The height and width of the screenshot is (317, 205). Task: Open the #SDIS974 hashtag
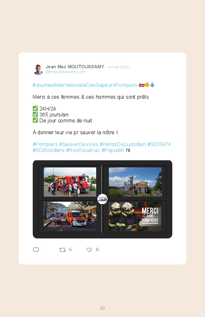coord(159,144)
